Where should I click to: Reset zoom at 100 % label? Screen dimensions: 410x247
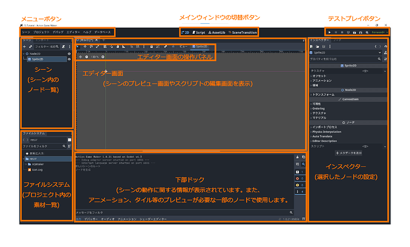click(x=94, y=57)
